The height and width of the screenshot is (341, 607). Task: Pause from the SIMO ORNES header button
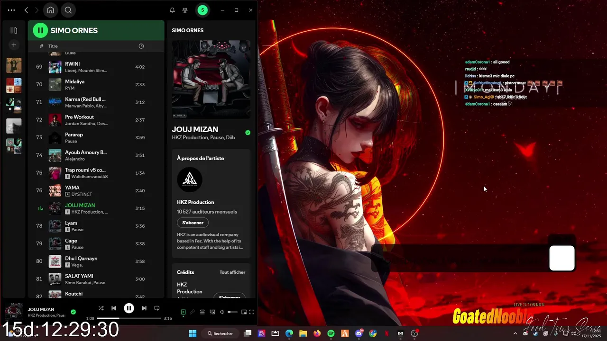40,30
